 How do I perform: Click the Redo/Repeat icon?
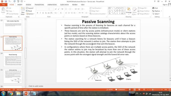pos(14,1)
